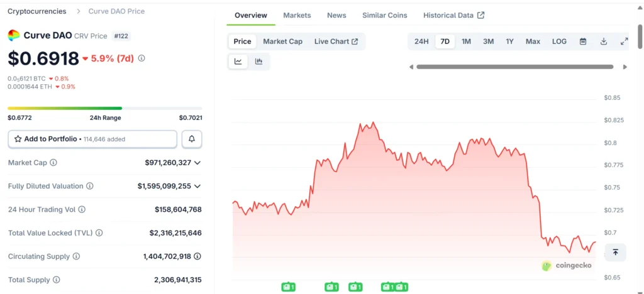Open the Live Chart external link

click(x=336, y=41)
